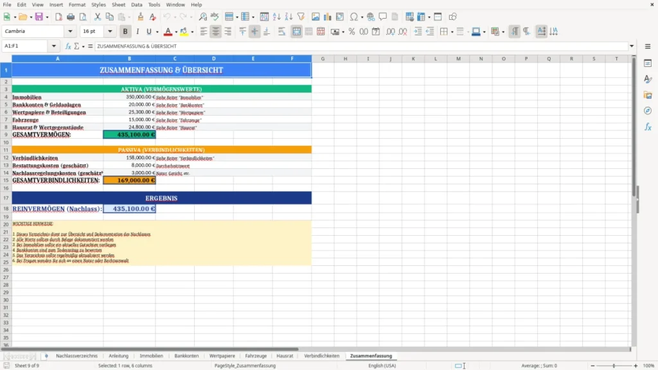Zoom in with the plus button

click(636, 366)
